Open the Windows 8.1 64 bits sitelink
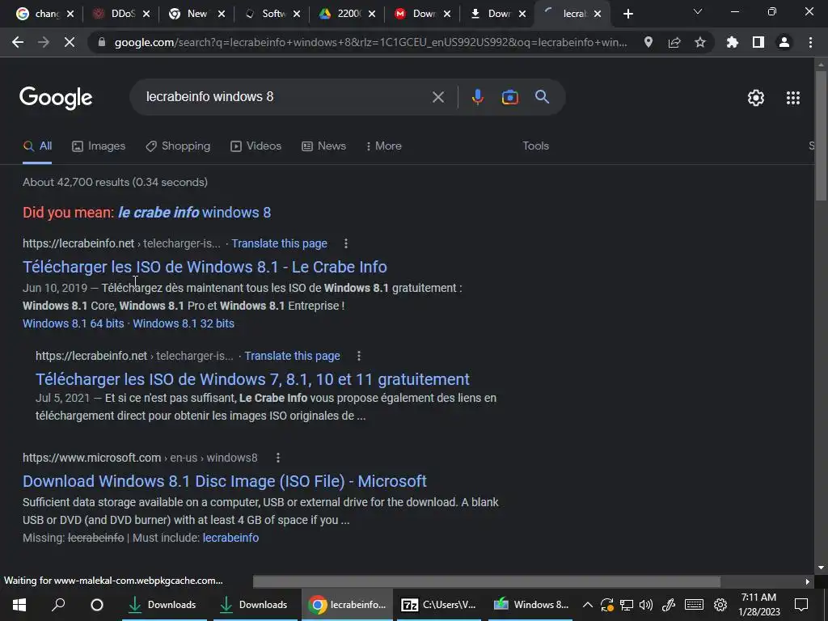This screenshot has width=828, height=621. coord(74,323)
